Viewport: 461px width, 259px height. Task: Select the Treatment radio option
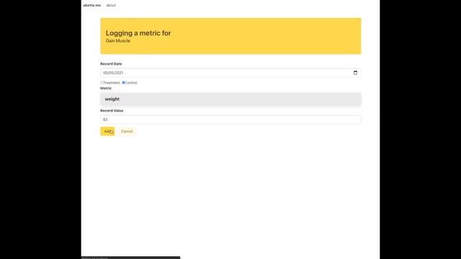tap(102, 83)
